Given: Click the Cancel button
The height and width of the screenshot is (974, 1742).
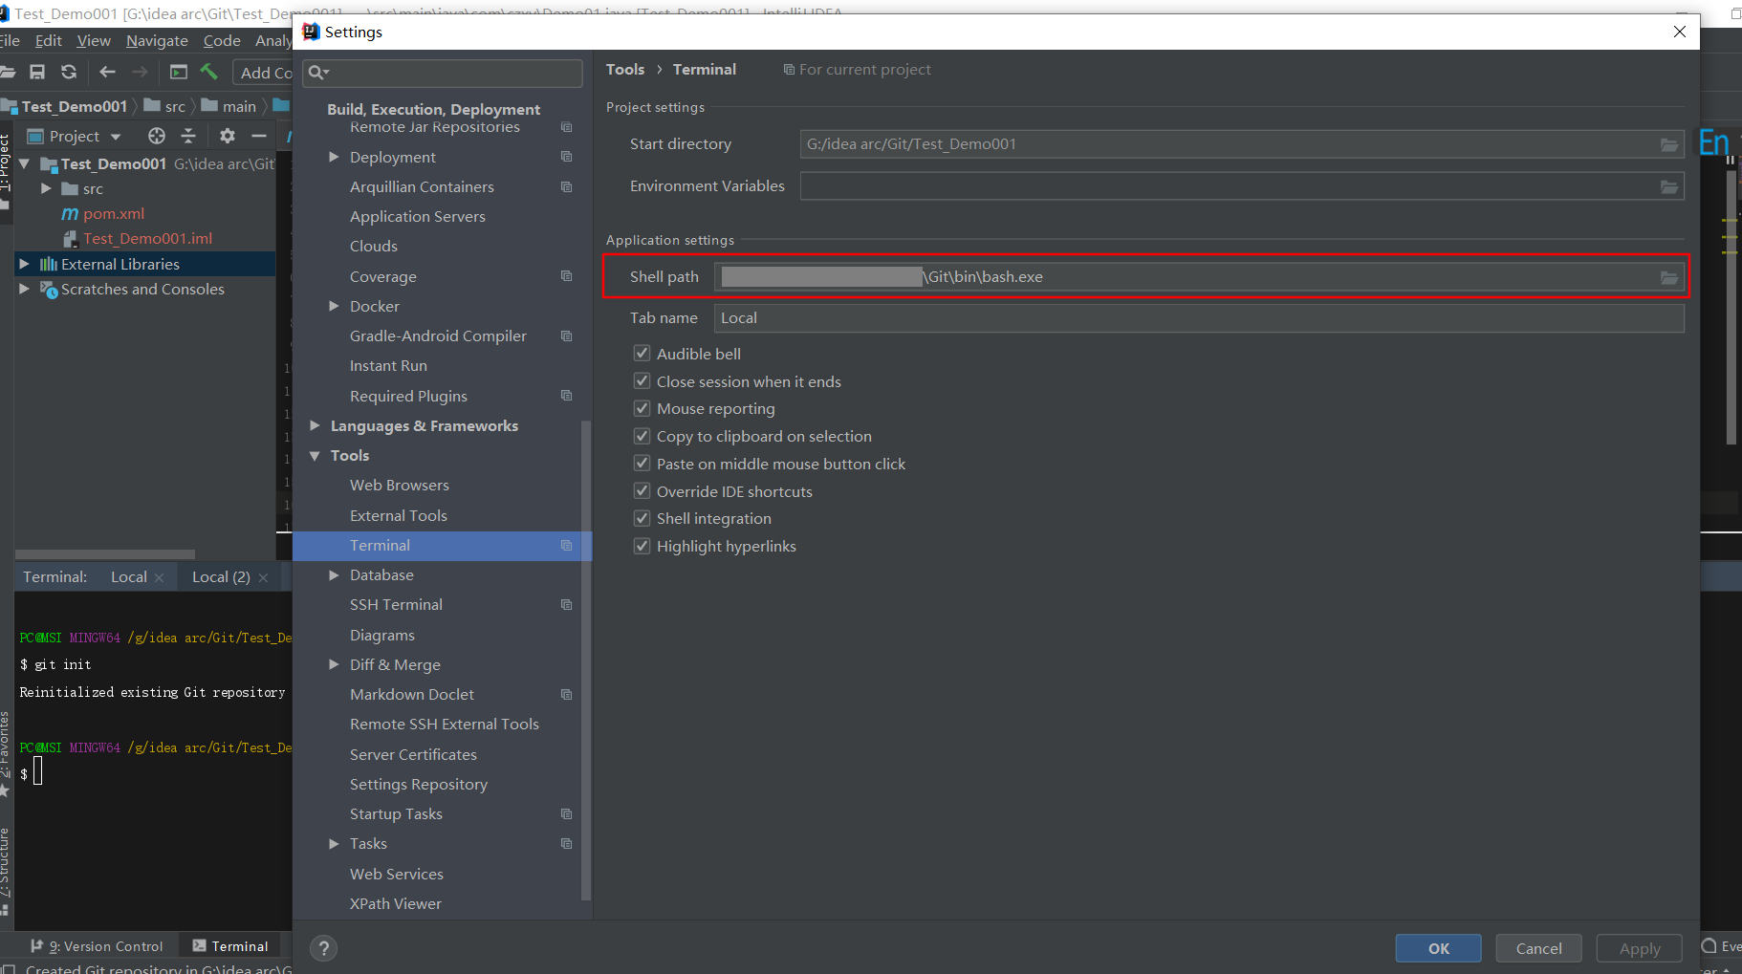Looking at the screenshot, I should tap(1538, 948).
